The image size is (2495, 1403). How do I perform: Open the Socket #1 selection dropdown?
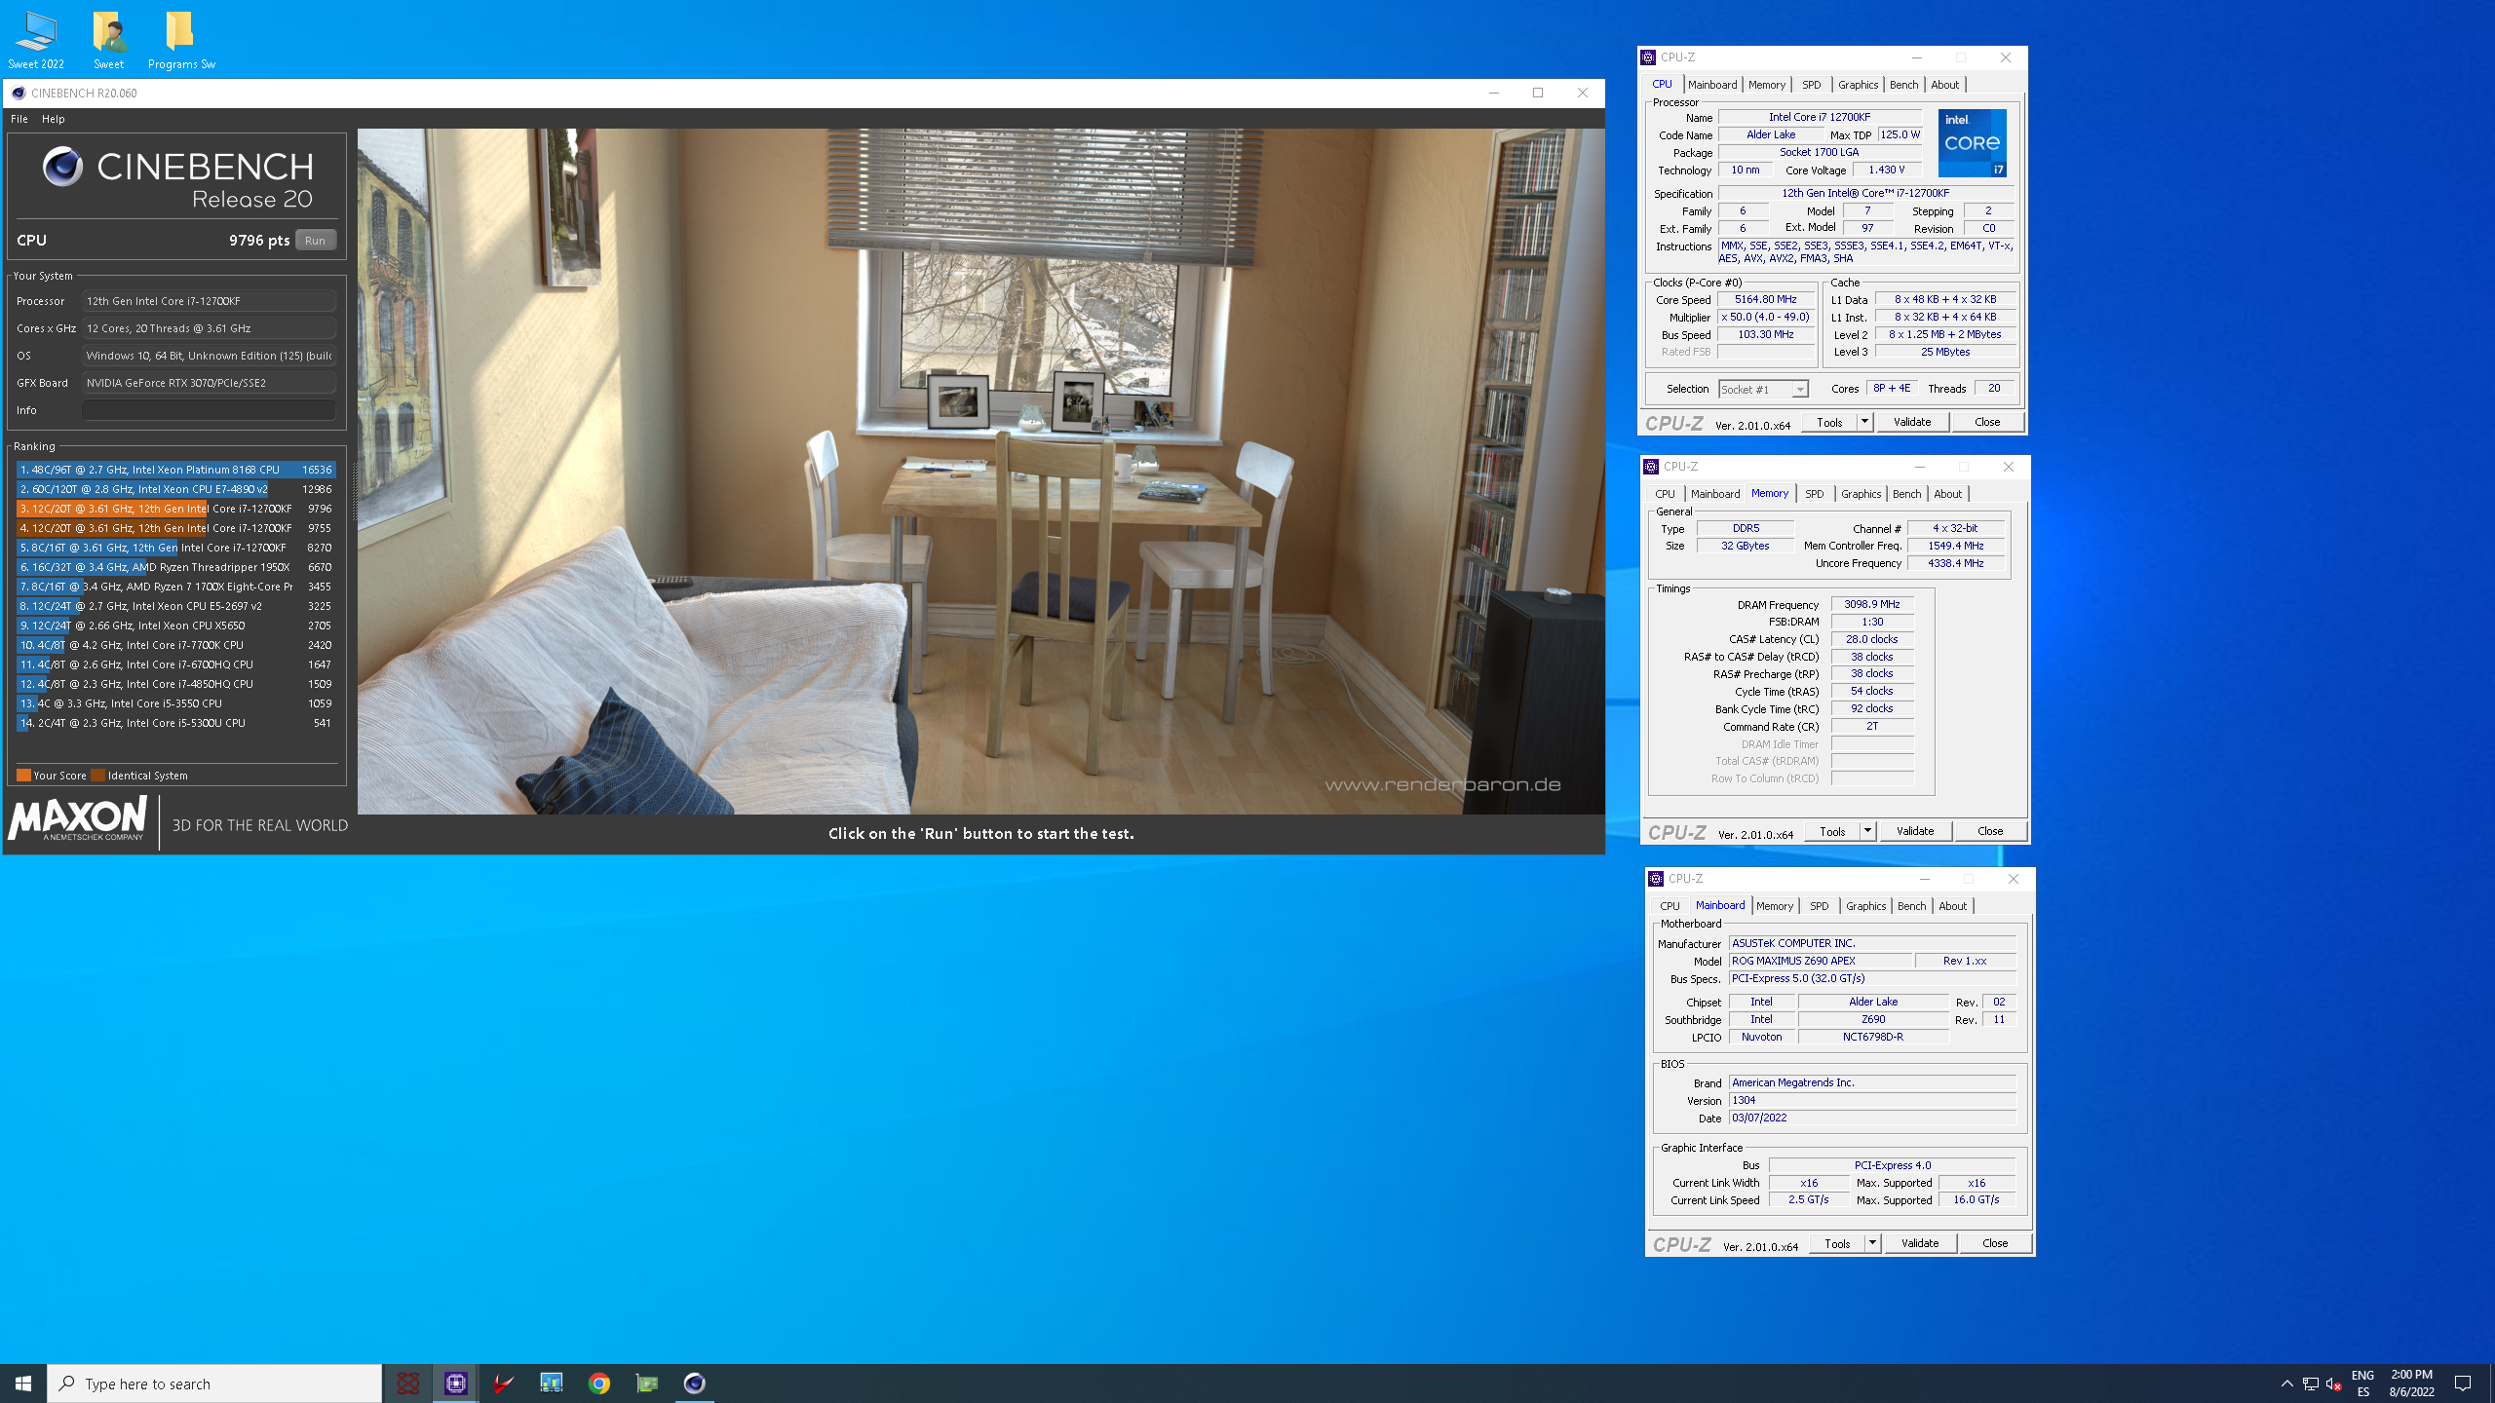pos(1763,389)
